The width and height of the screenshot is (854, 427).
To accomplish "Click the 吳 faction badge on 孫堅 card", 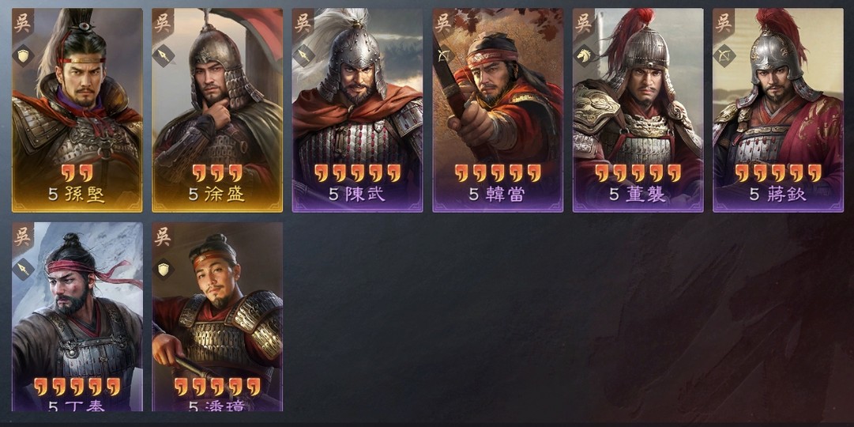I will 23,24.
